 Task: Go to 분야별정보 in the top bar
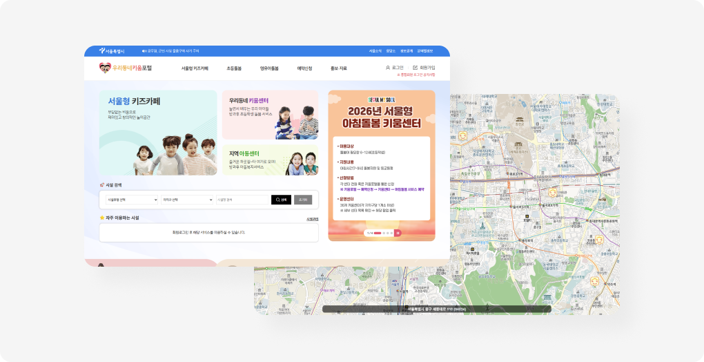click(x=424, y=51)
